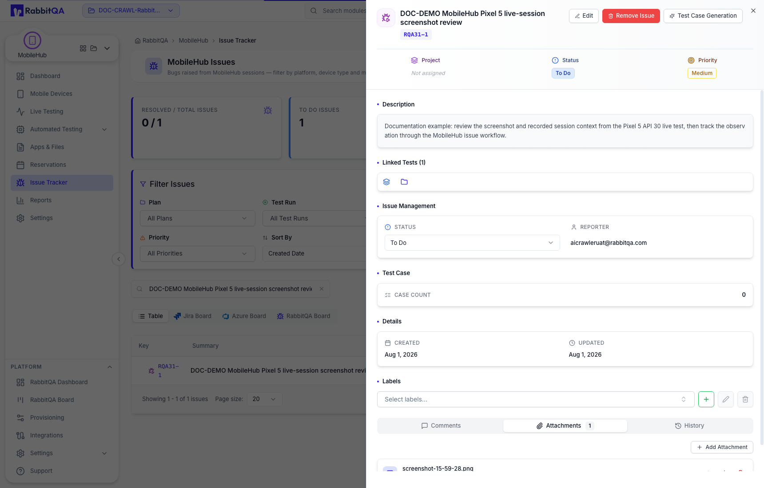The image size is (764, 488).
Task: Open Apps & Files in the sidebar
Action: click(62, 147)
